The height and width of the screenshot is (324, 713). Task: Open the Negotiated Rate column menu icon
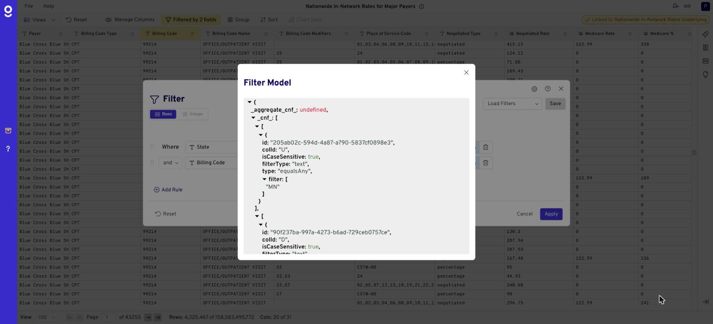pos(565,34)
